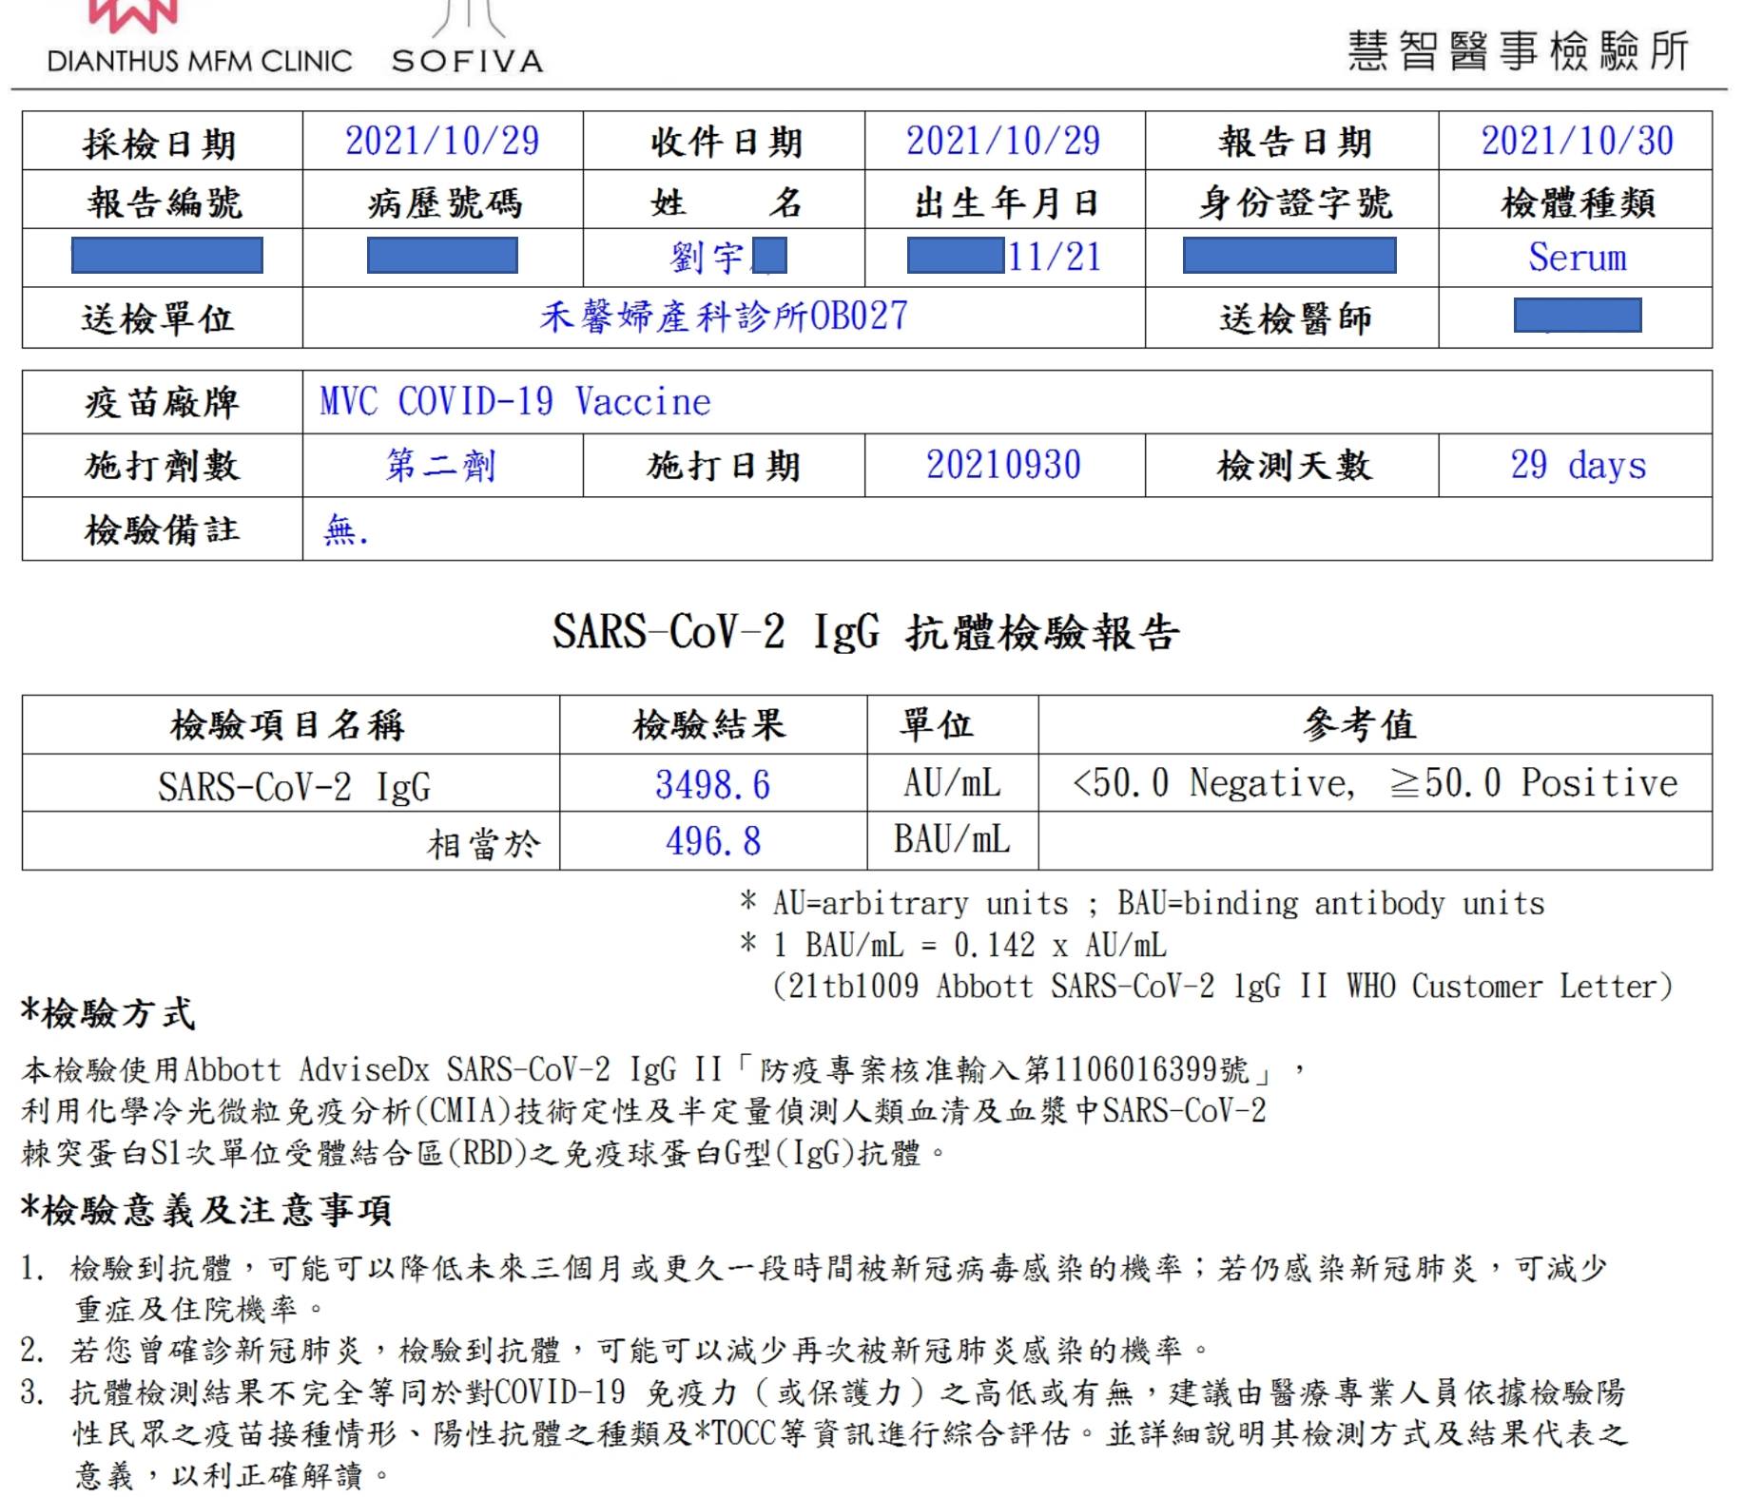This screenshot has height=1497, width=1744.
Task: Select the BAU/mL unit cell
Action: [x=952, y=839]
